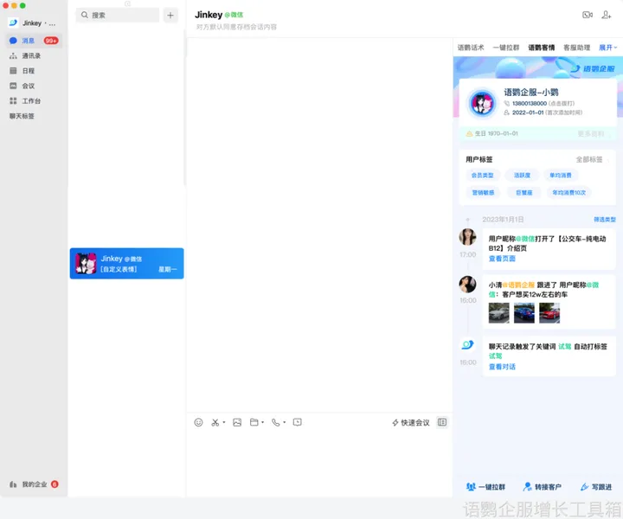Click the plus button beside search box

170,15
